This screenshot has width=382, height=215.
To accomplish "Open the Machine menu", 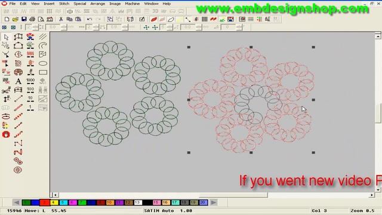I will coord(133,4).
